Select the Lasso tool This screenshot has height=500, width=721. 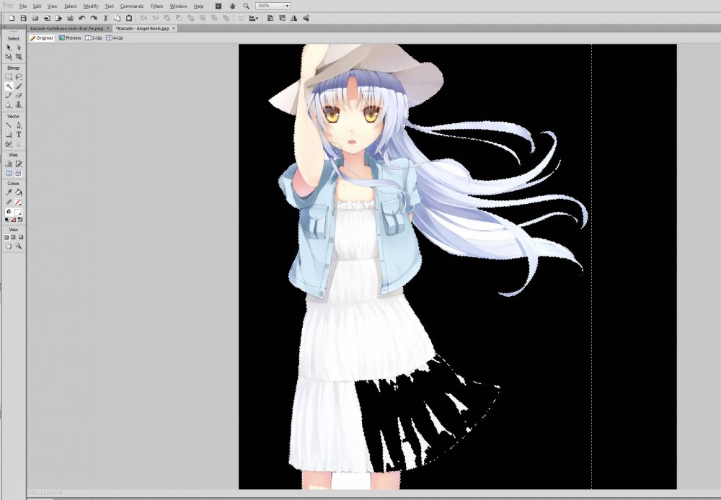[19, 77]
